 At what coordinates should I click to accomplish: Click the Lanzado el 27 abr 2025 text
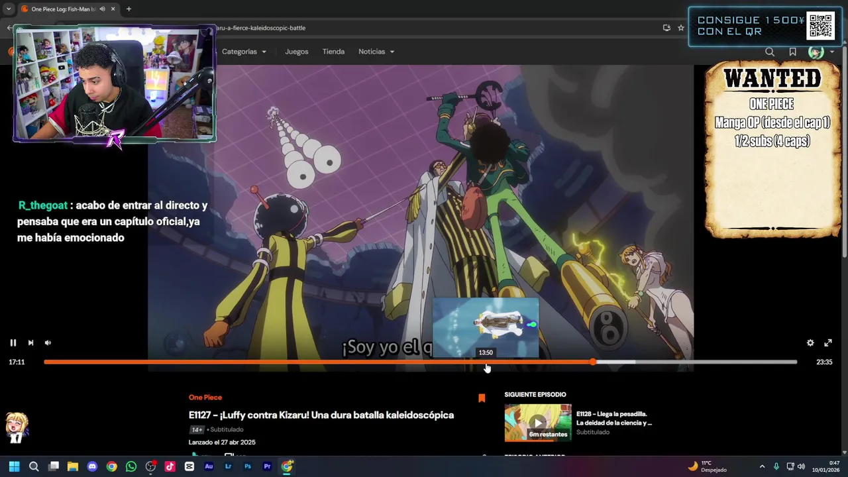click(222, 443)
